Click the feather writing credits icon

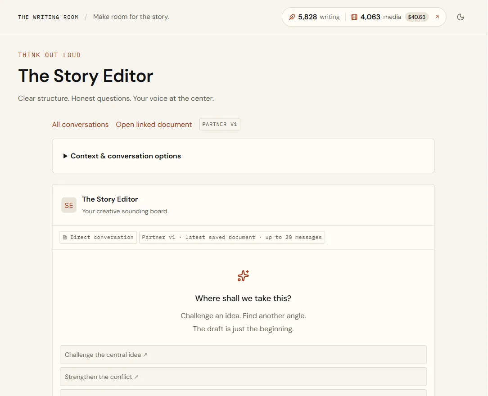coord(292,17)
